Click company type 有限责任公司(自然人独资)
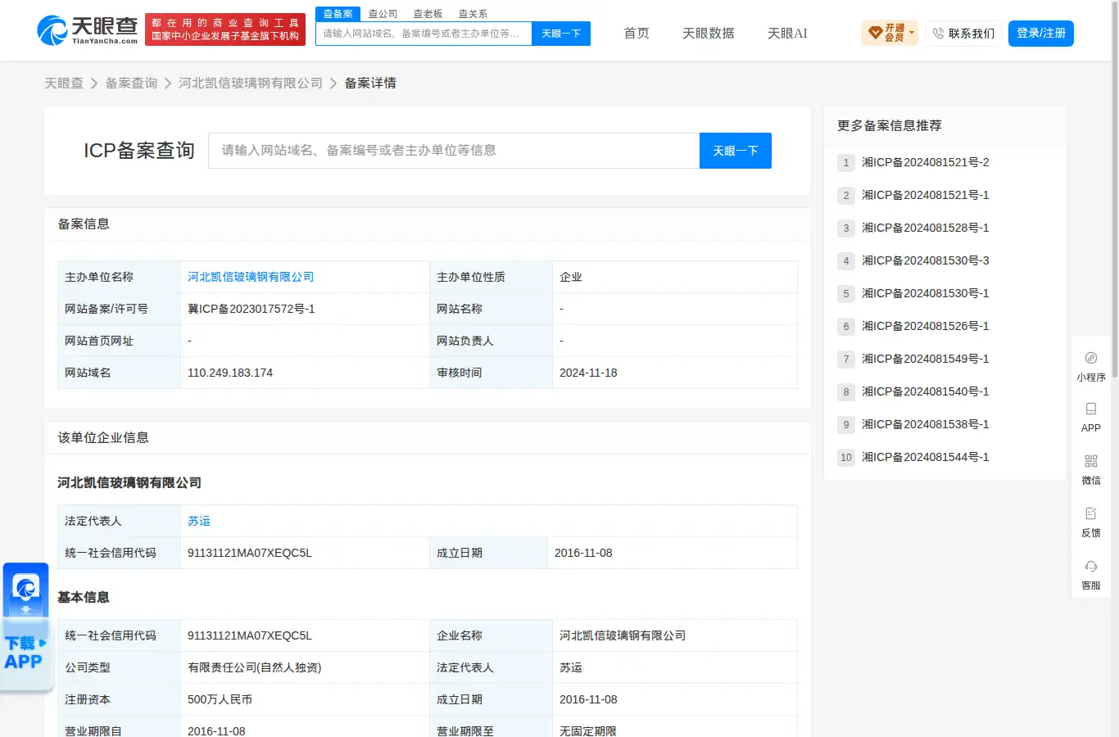 pyautogui.click(x=254, y=667)
